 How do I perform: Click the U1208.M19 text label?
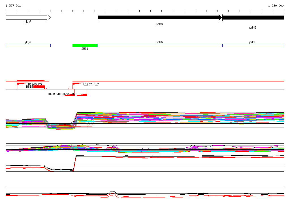(x=56, y=94)
